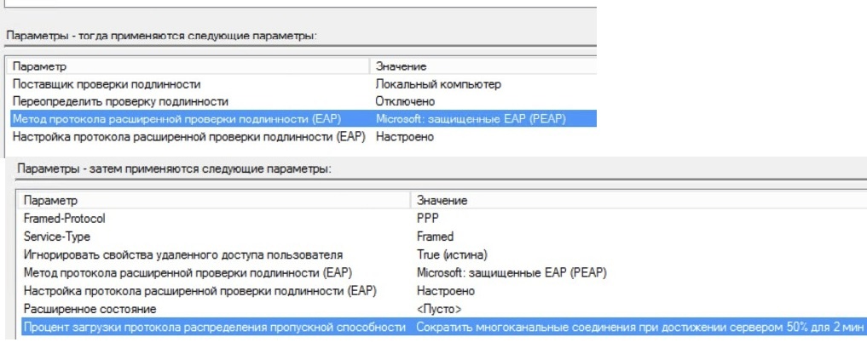The image size is (867, 348).
Task: Select the Процент загрузки протокола распределения row
Action: [x=442, y=327]
